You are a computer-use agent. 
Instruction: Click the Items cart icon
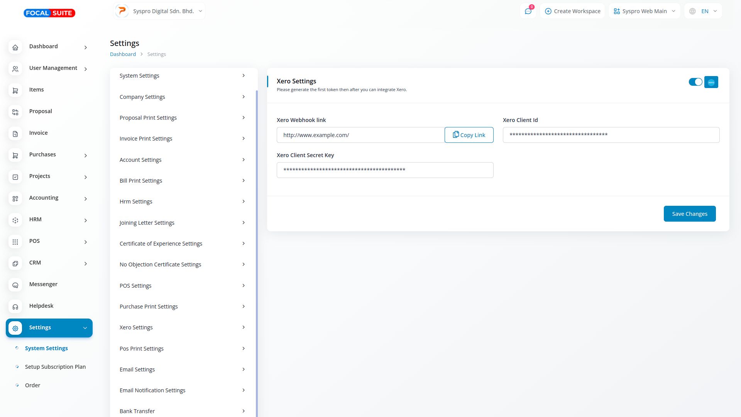tap(15, 90)
